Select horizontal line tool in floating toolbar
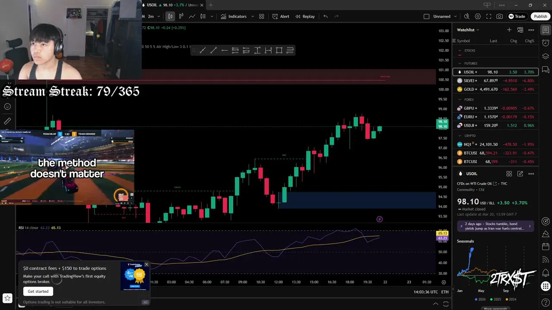552x310 pixels. [x=224, y=50]
